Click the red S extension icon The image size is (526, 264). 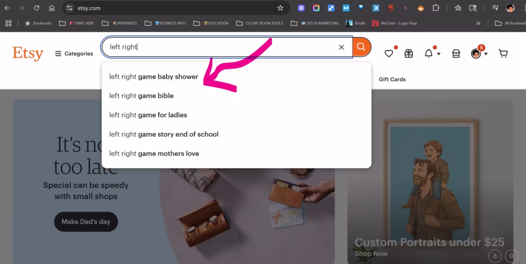391,8
